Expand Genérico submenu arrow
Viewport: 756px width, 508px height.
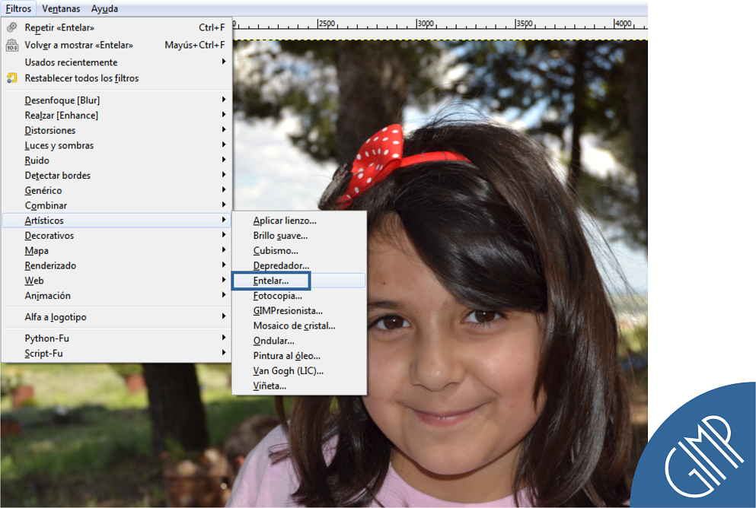point(224,189)
